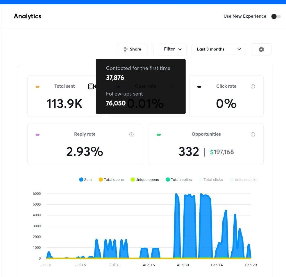Viewport: 286px width, 277px height.
Task: Enable Unique clicks legend series
Action: tap(244, 179)
